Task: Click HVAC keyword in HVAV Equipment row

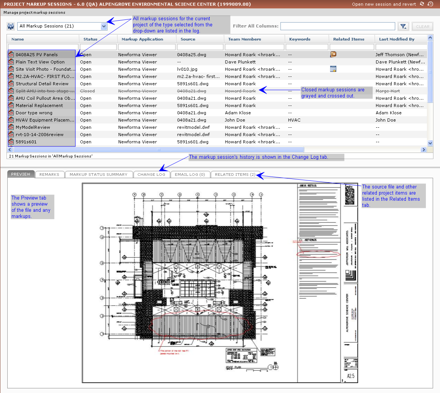Action: [294, 120]
